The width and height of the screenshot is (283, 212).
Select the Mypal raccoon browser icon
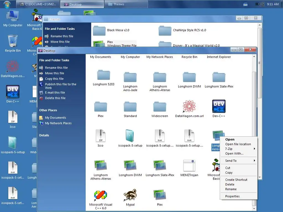click(130, 195)
